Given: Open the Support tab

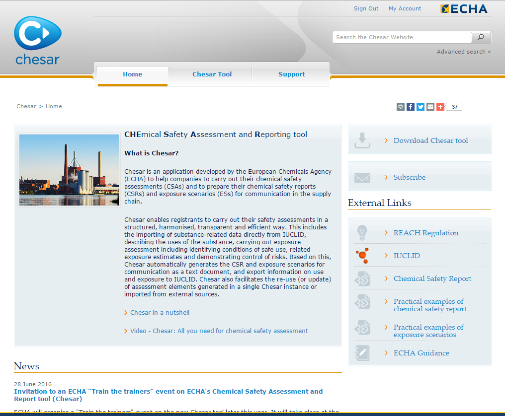Looking at the screenshot, I should pyautogui.click(x=291, y=74).
